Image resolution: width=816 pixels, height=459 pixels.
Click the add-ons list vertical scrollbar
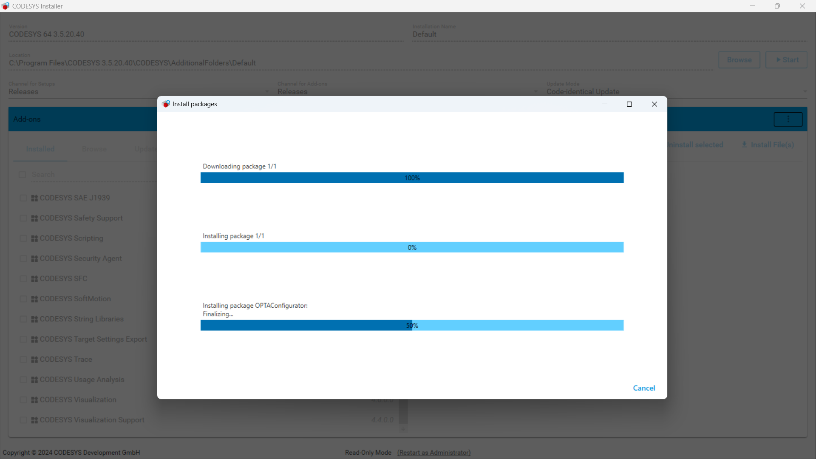(x=403, y=411)
